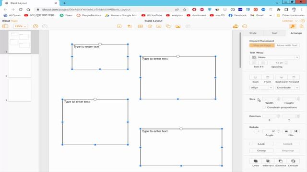This screenshot has width=307, height=172.
Task: Click the Spacing value stepper
Action: point(286,63)
